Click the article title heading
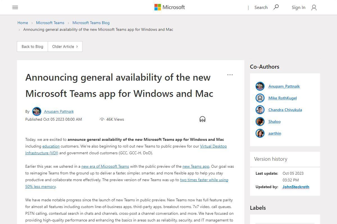 click(x=119, y=85)
